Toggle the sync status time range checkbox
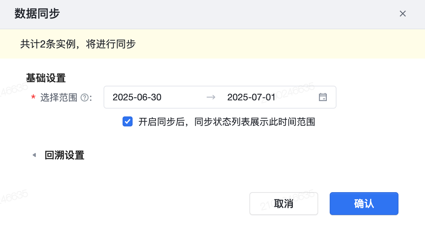 point(127,122)
